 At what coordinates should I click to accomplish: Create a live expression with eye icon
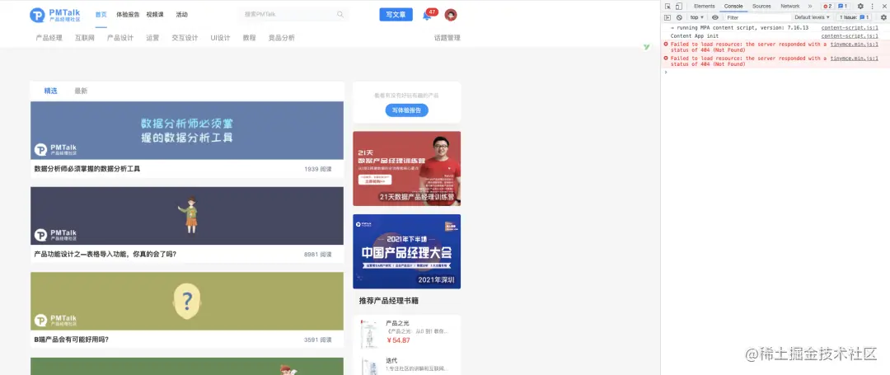click(x=715, y=17)
